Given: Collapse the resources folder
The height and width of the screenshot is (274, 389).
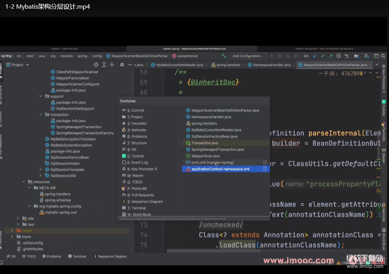Looking at the screenshot, I should 24,182.
